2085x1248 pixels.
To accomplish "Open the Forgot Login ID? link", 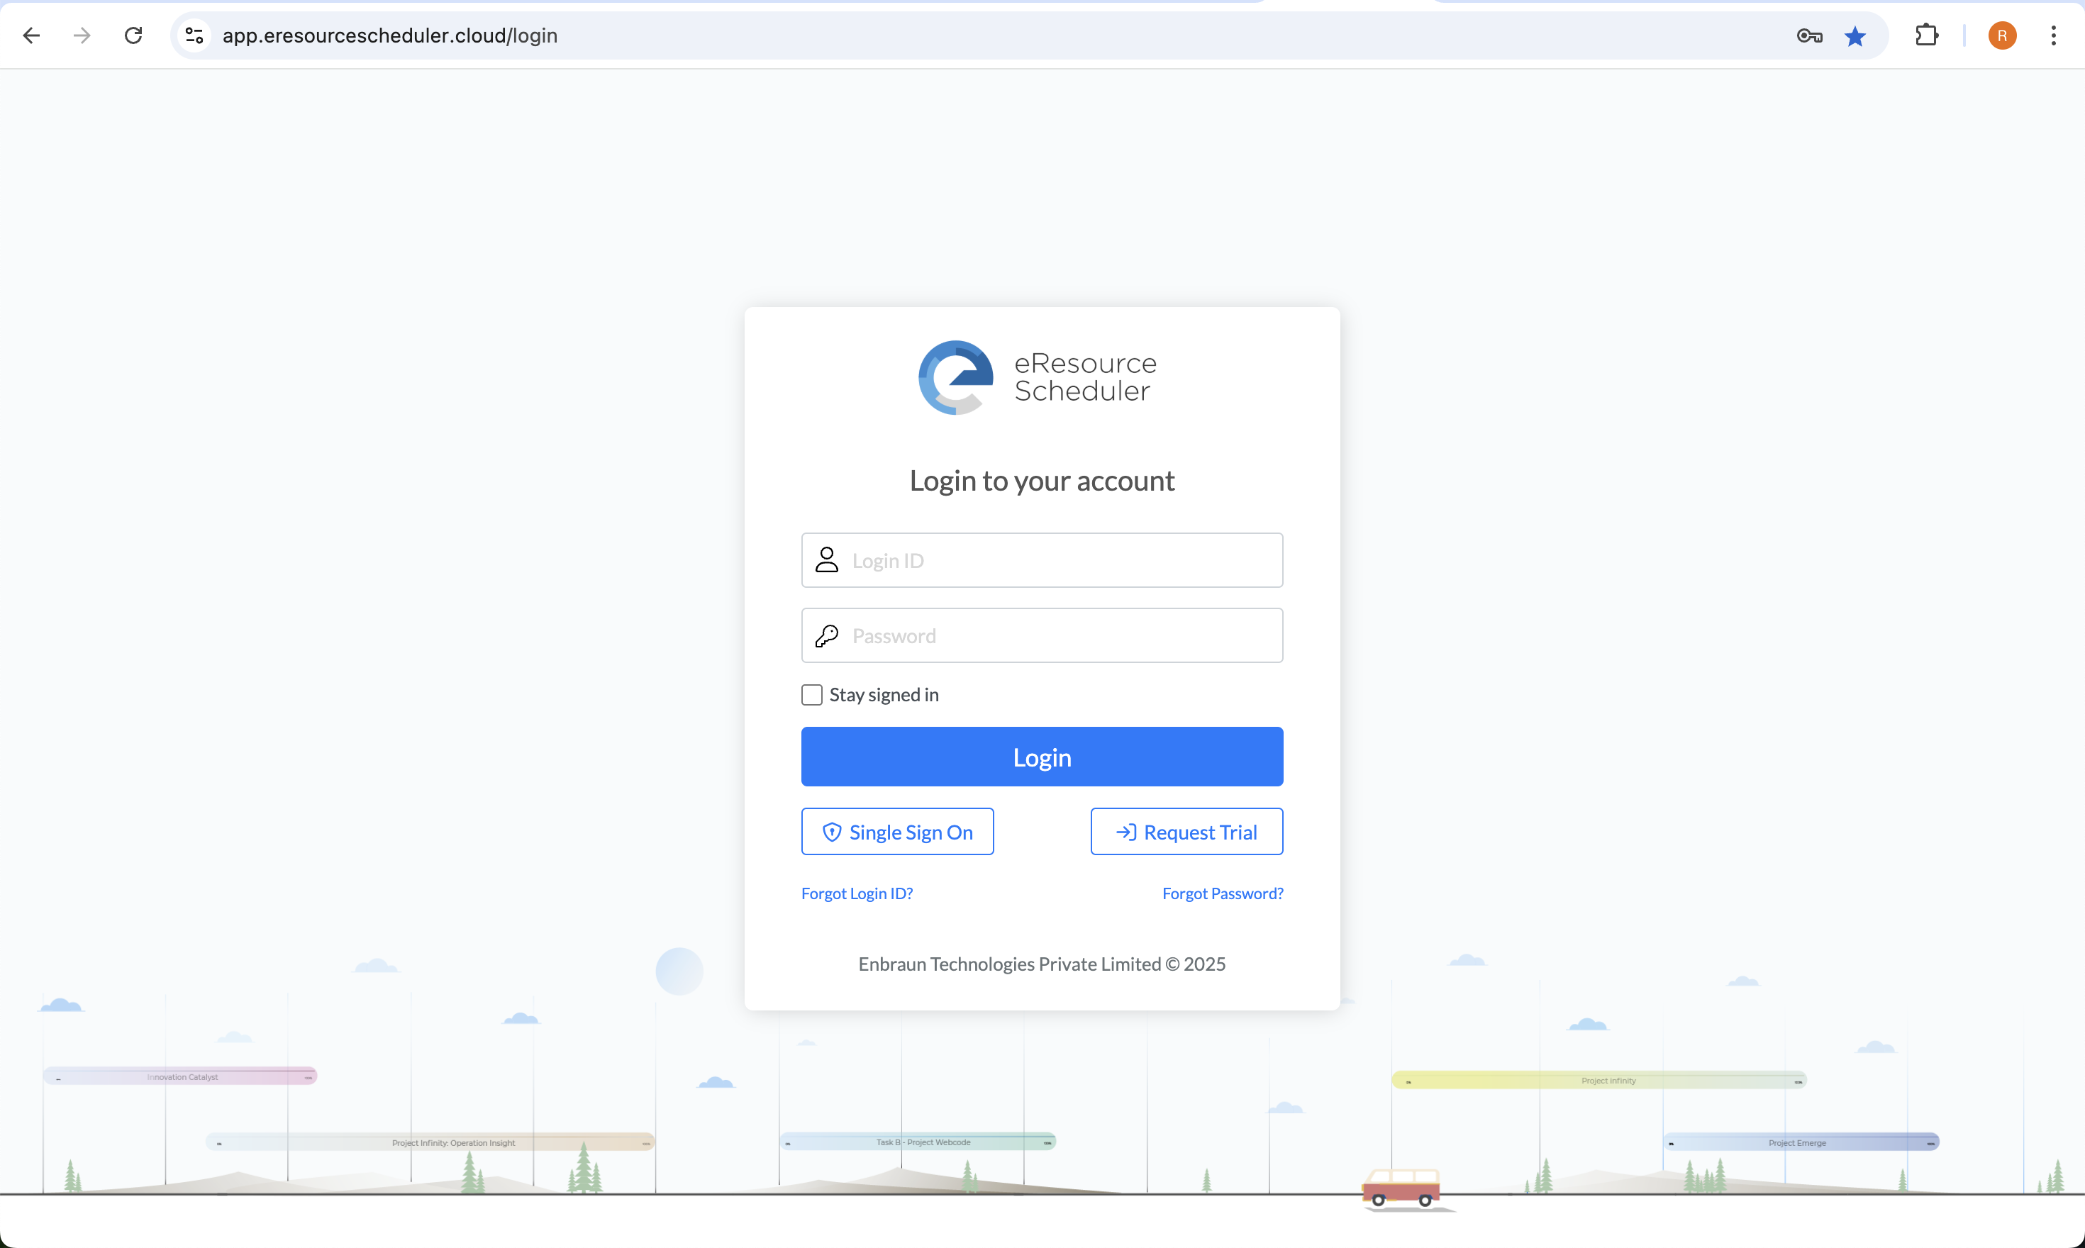I will [857, 893].
